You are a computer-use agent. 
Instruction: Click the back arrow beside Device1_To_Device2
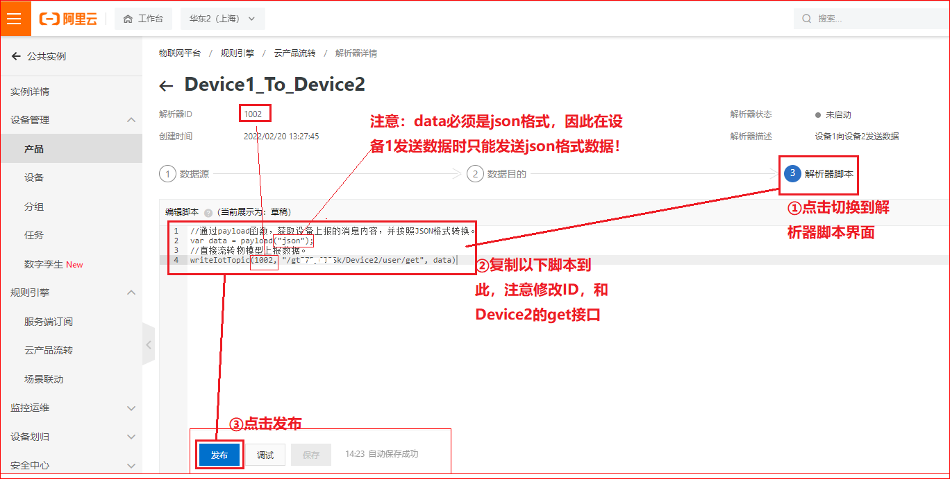166,86
